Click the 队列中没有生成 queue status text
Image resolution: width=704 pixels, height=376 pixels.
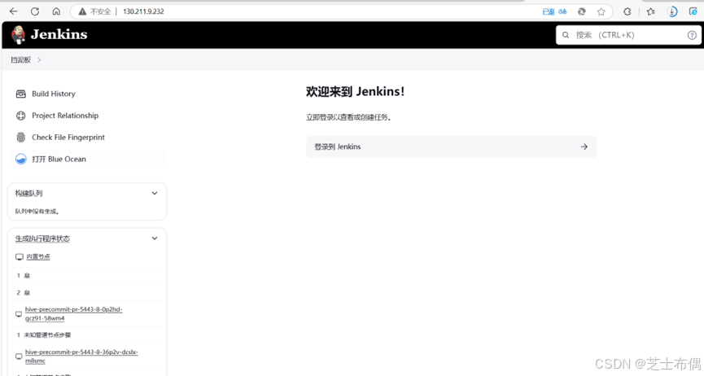[x=37, y=211]
